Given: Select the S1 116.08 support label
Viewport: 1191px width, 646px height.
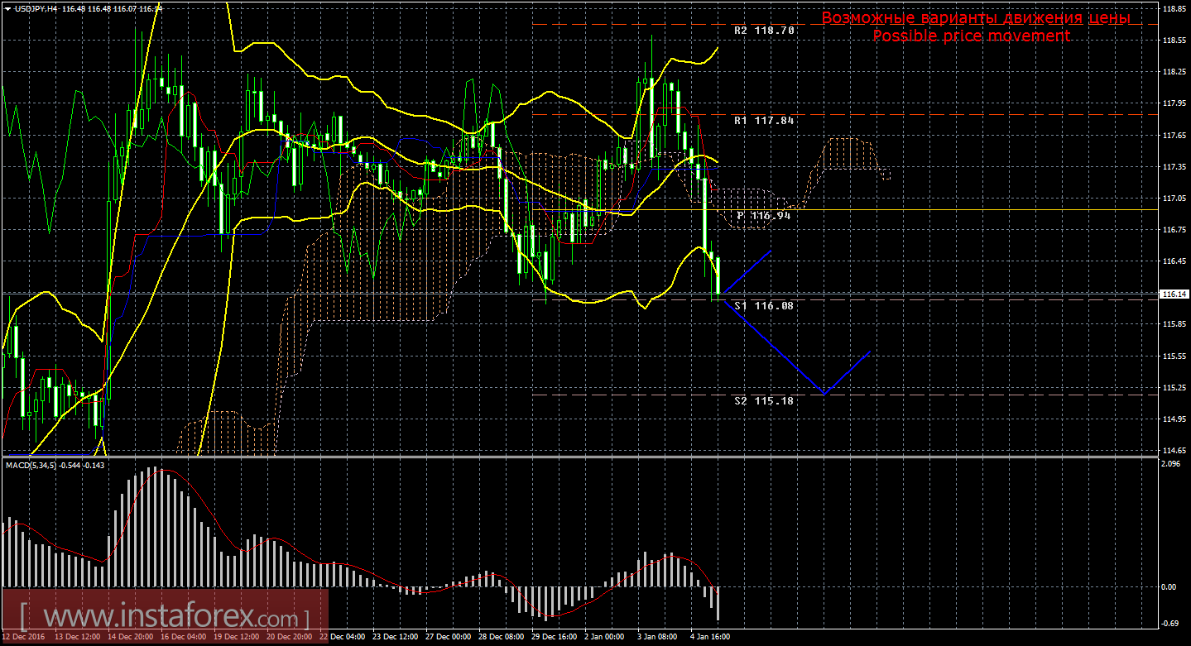Looking at the screenshot, I should point(764,305).
